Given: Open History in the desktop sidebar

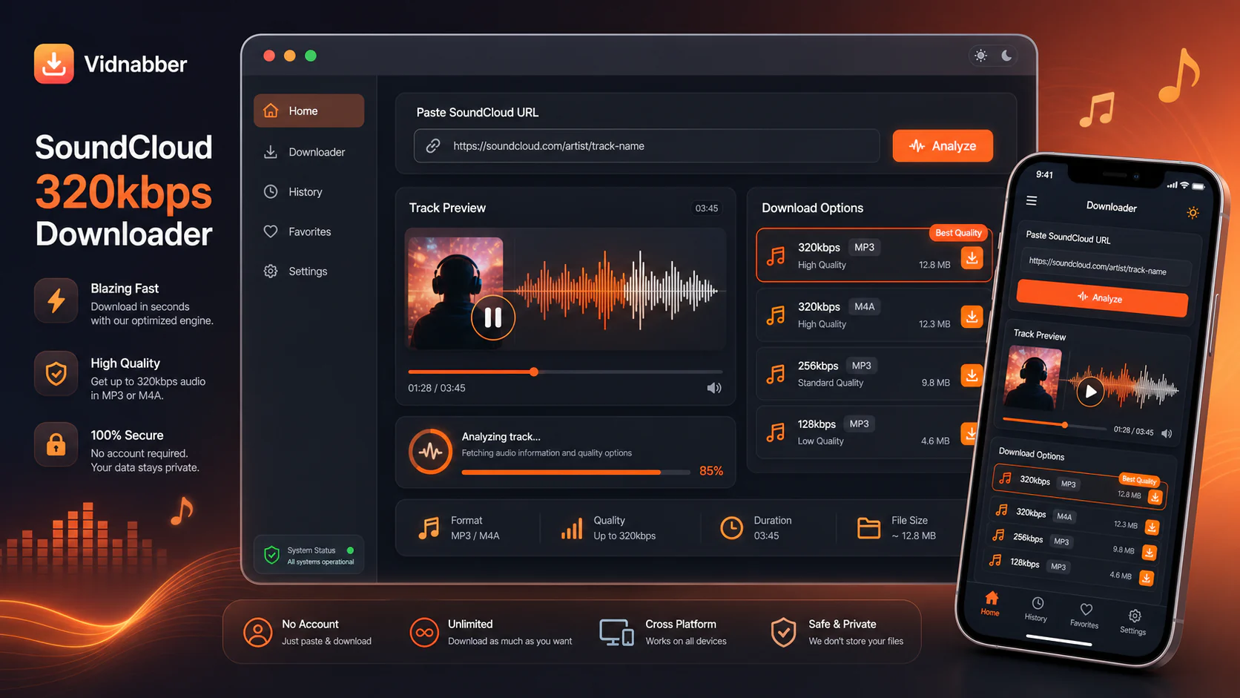Looking at the screenshot, I should [x=309, y=192].
